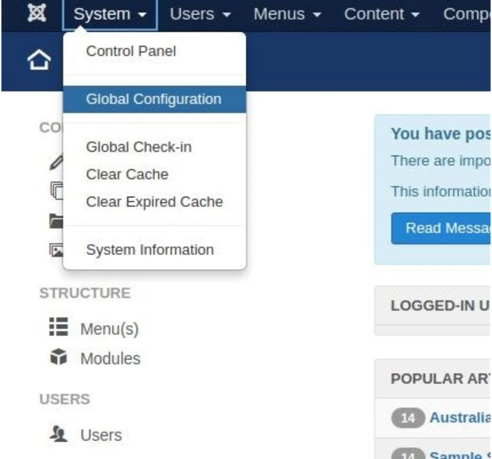Image resolution: width=492 pixels, height=459 pixels.
Task: Choose Global Configuration in the open menu
Action: pos(153,99)
